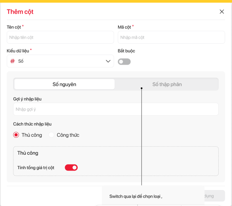
Task: Disable the Tính tổng giá trị cột switch
Action: tap(71, 168)
